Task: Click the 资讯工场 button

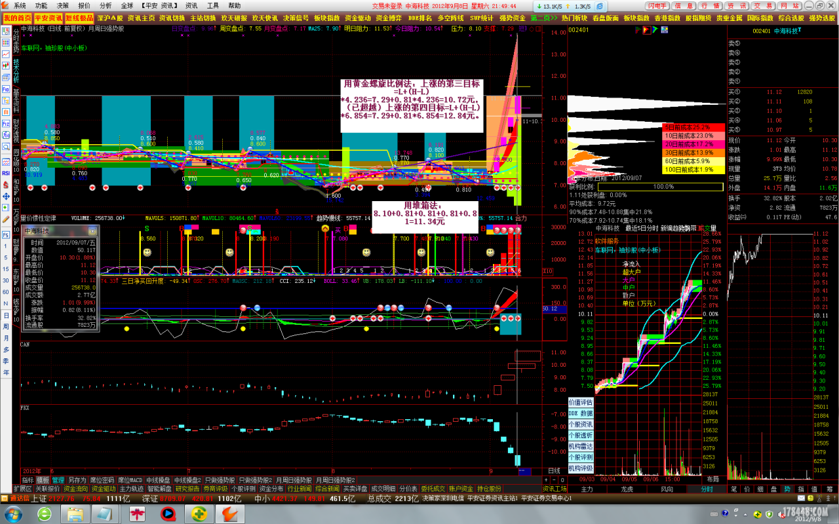Action: (555, 489)
